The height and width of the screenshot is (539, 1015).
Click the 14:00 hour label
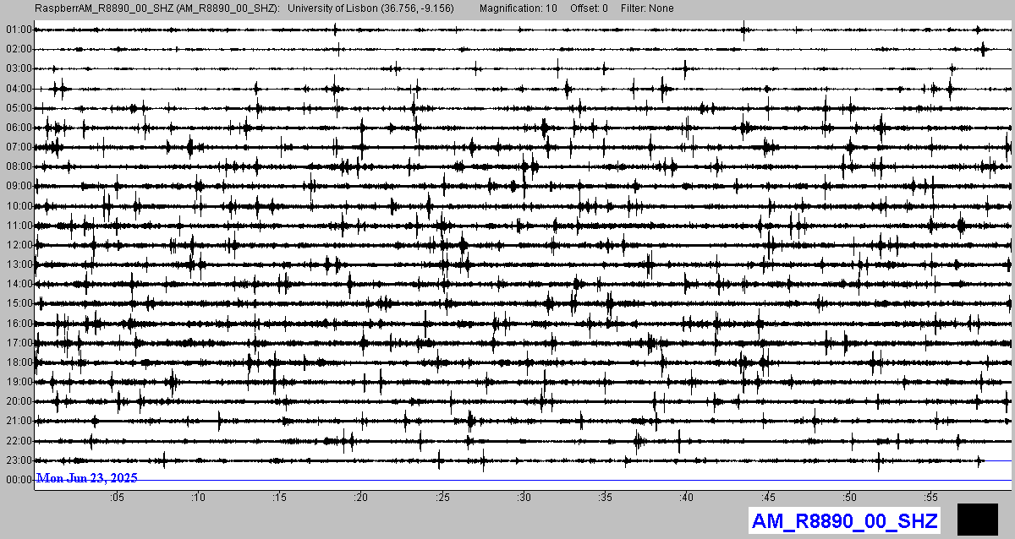point(19,284)
